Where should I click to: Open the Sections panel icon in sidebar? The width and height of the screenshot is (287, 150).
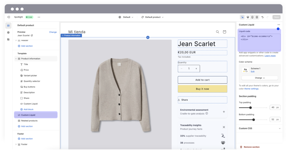click(x=8, y=26)
